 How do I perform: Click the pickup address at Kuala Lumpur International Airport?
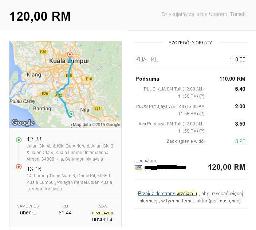point(70,153)
